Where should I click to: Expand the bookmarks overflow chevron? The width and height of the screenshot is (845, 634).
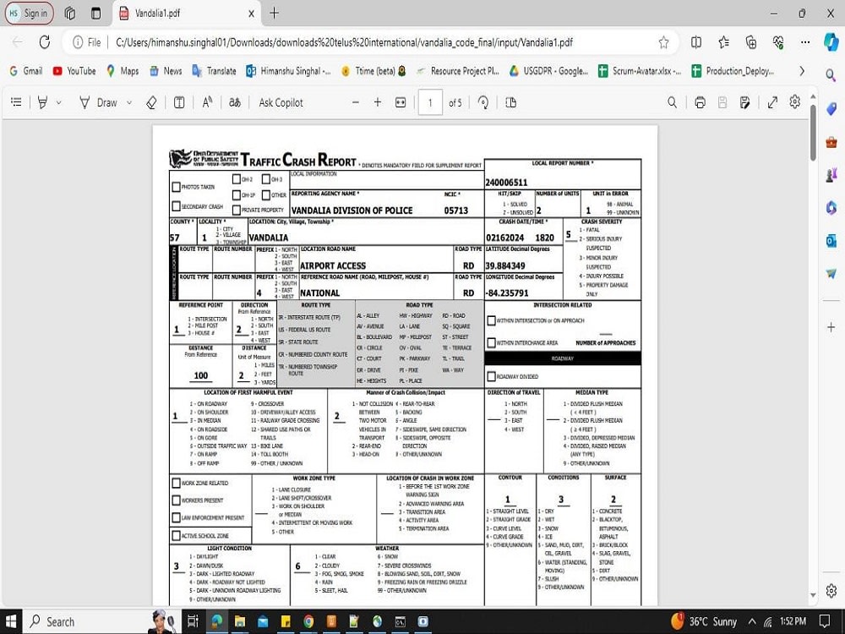[801, 71]
